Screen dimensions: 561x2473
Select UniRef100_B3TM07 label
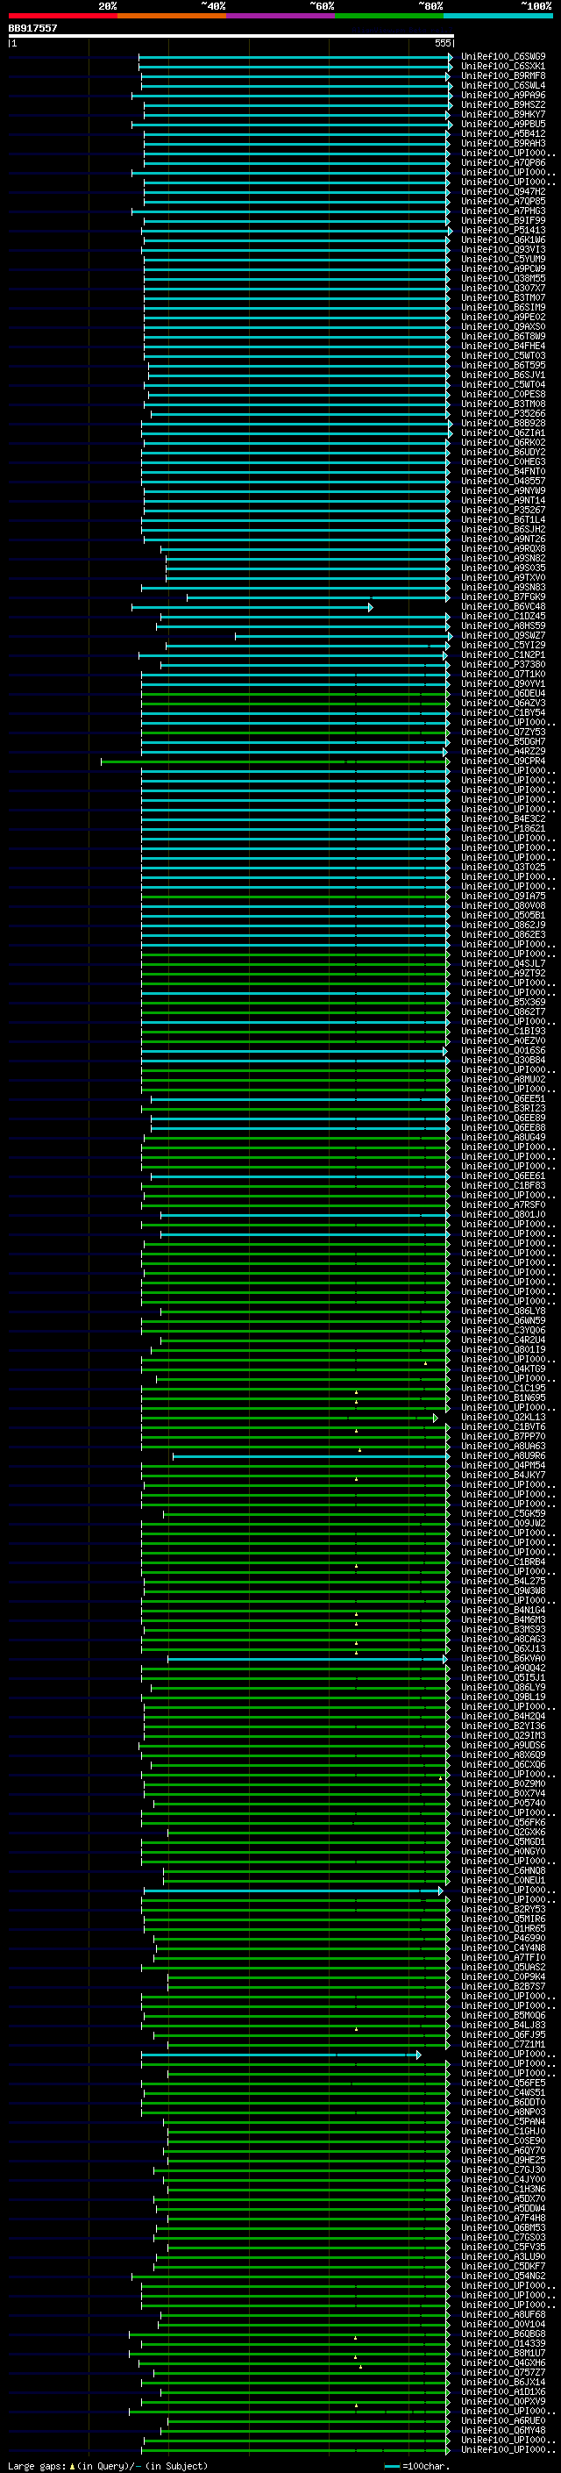coord(503,297)
